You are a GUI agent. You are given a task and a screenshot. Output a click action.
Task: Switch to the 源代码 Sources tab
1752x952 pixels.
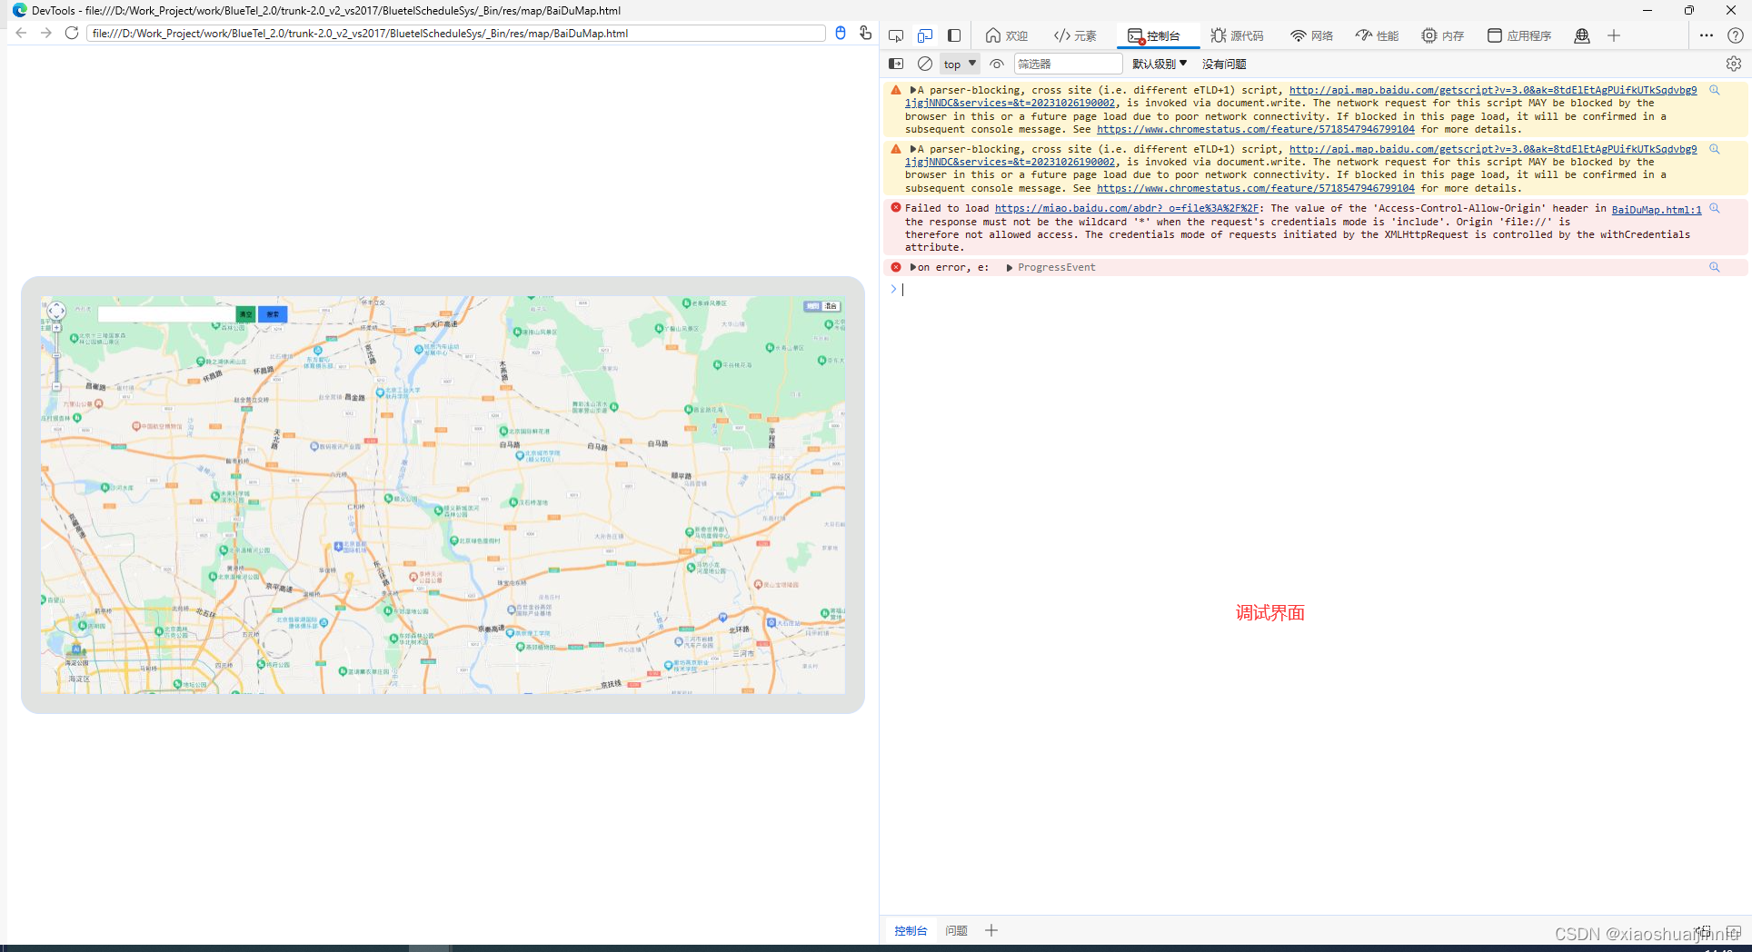[1237, 35]
